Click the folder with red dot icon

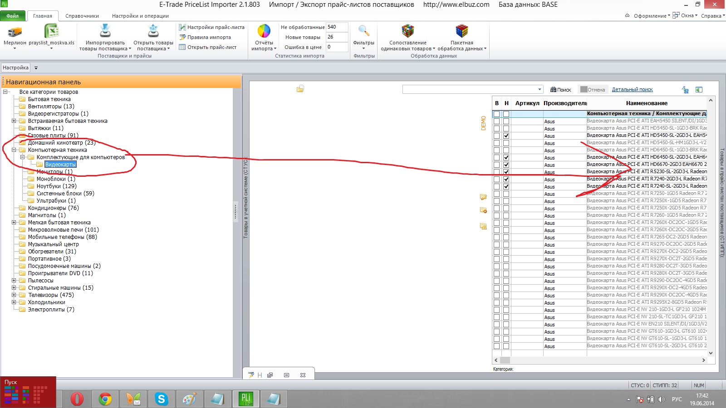483,210
